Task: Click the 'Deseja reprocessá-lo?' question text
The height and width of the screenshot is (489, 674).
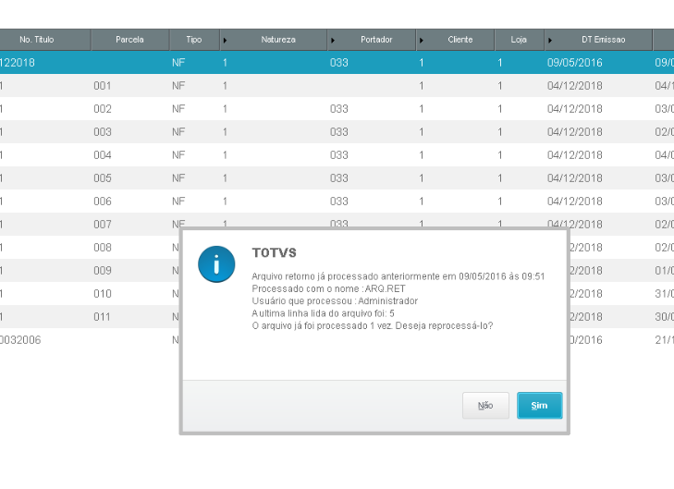Action: point(444,325)
